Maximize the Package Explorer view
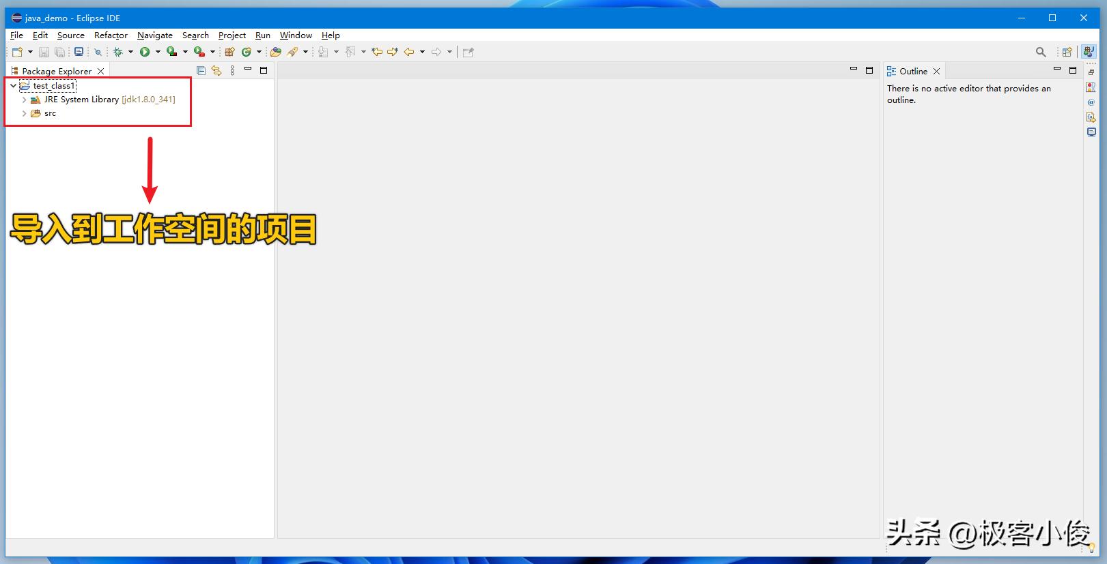Viewport: 1107px width, 564px height. (264, 70)
